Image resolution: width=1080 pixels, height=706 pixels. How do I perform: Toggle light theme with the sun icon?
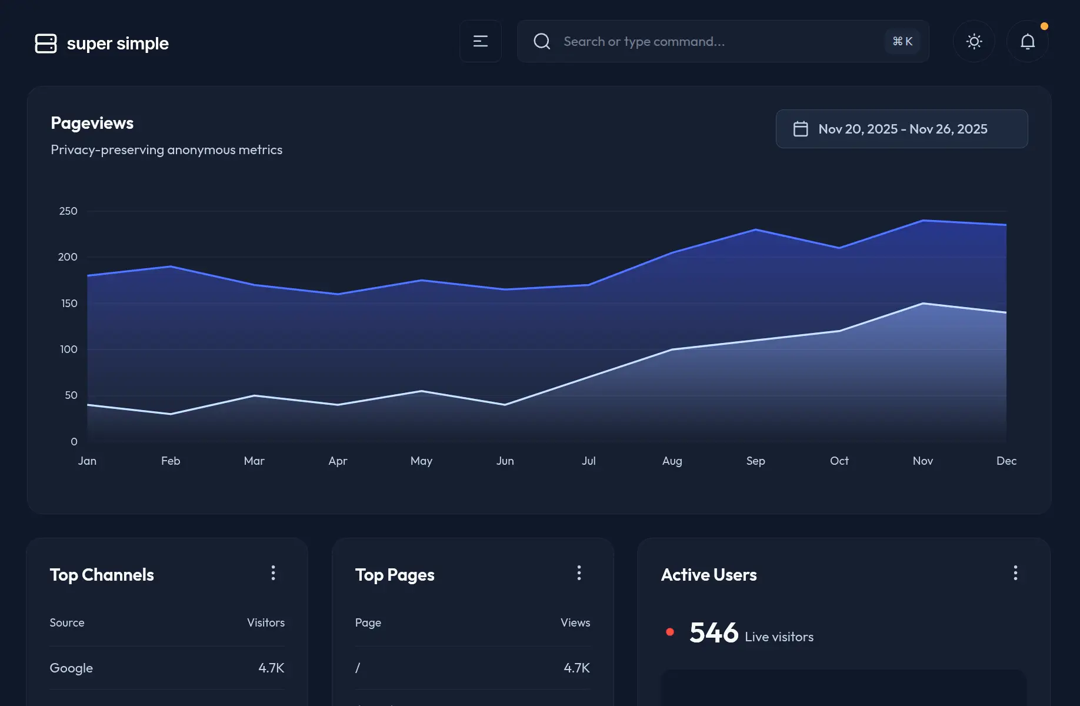pos(974,41)
